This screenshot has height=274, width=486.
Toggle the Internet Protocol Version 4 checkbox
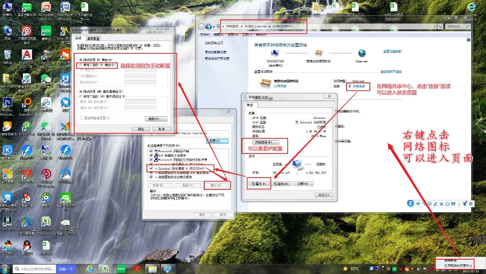151,168
